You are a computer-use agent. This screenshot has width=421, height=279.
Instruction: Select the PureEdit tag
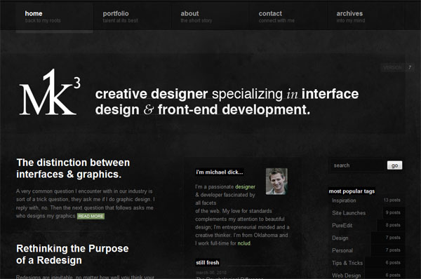(342, 225)
